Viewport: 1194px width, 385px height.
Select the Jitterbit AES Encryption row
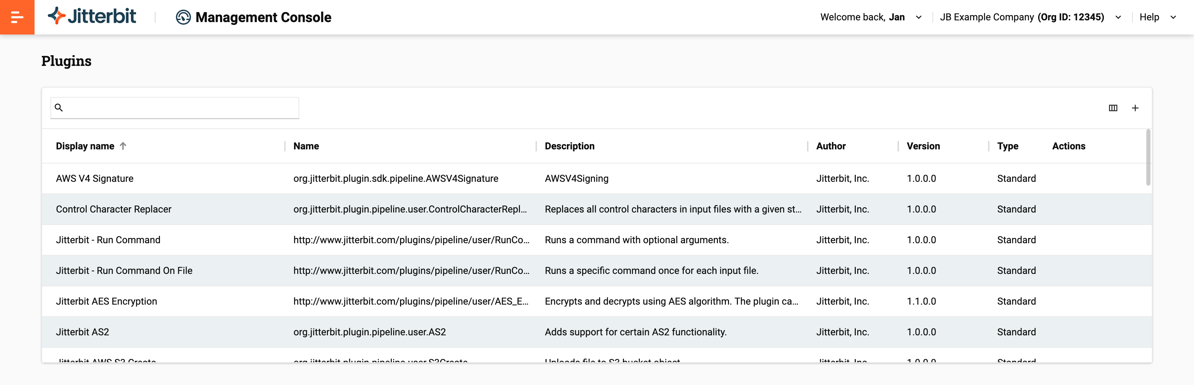tap(597, 301)
